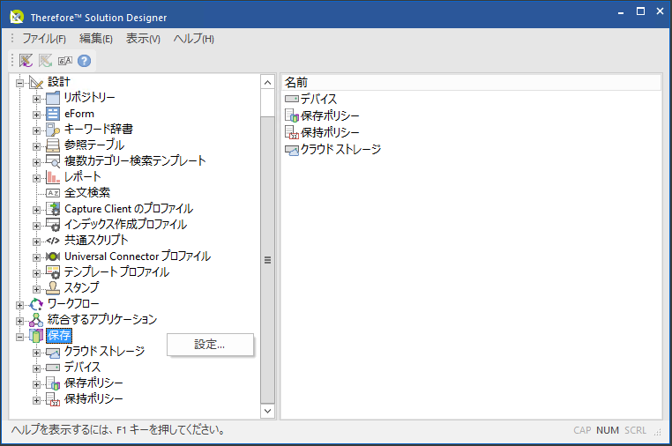Click the tree scrollbar up arrow
This screenshot has height=446, width=672.
(x=267, y=82)
